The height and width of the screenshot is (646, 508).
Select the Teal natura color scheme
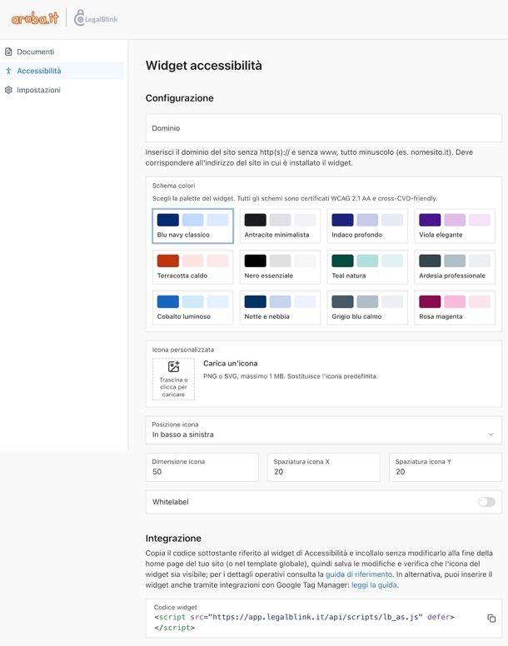click(x=367, y=267)
